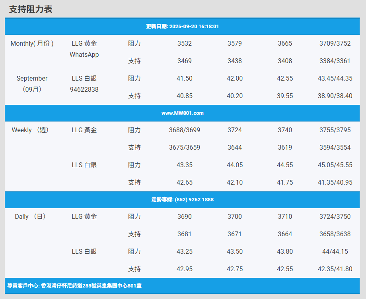The width and height of the screenshot is (366, 299).
Task: Select the WhatsApp label under Monthly gold
Action: pyautogui.click(x=84, y=54)
